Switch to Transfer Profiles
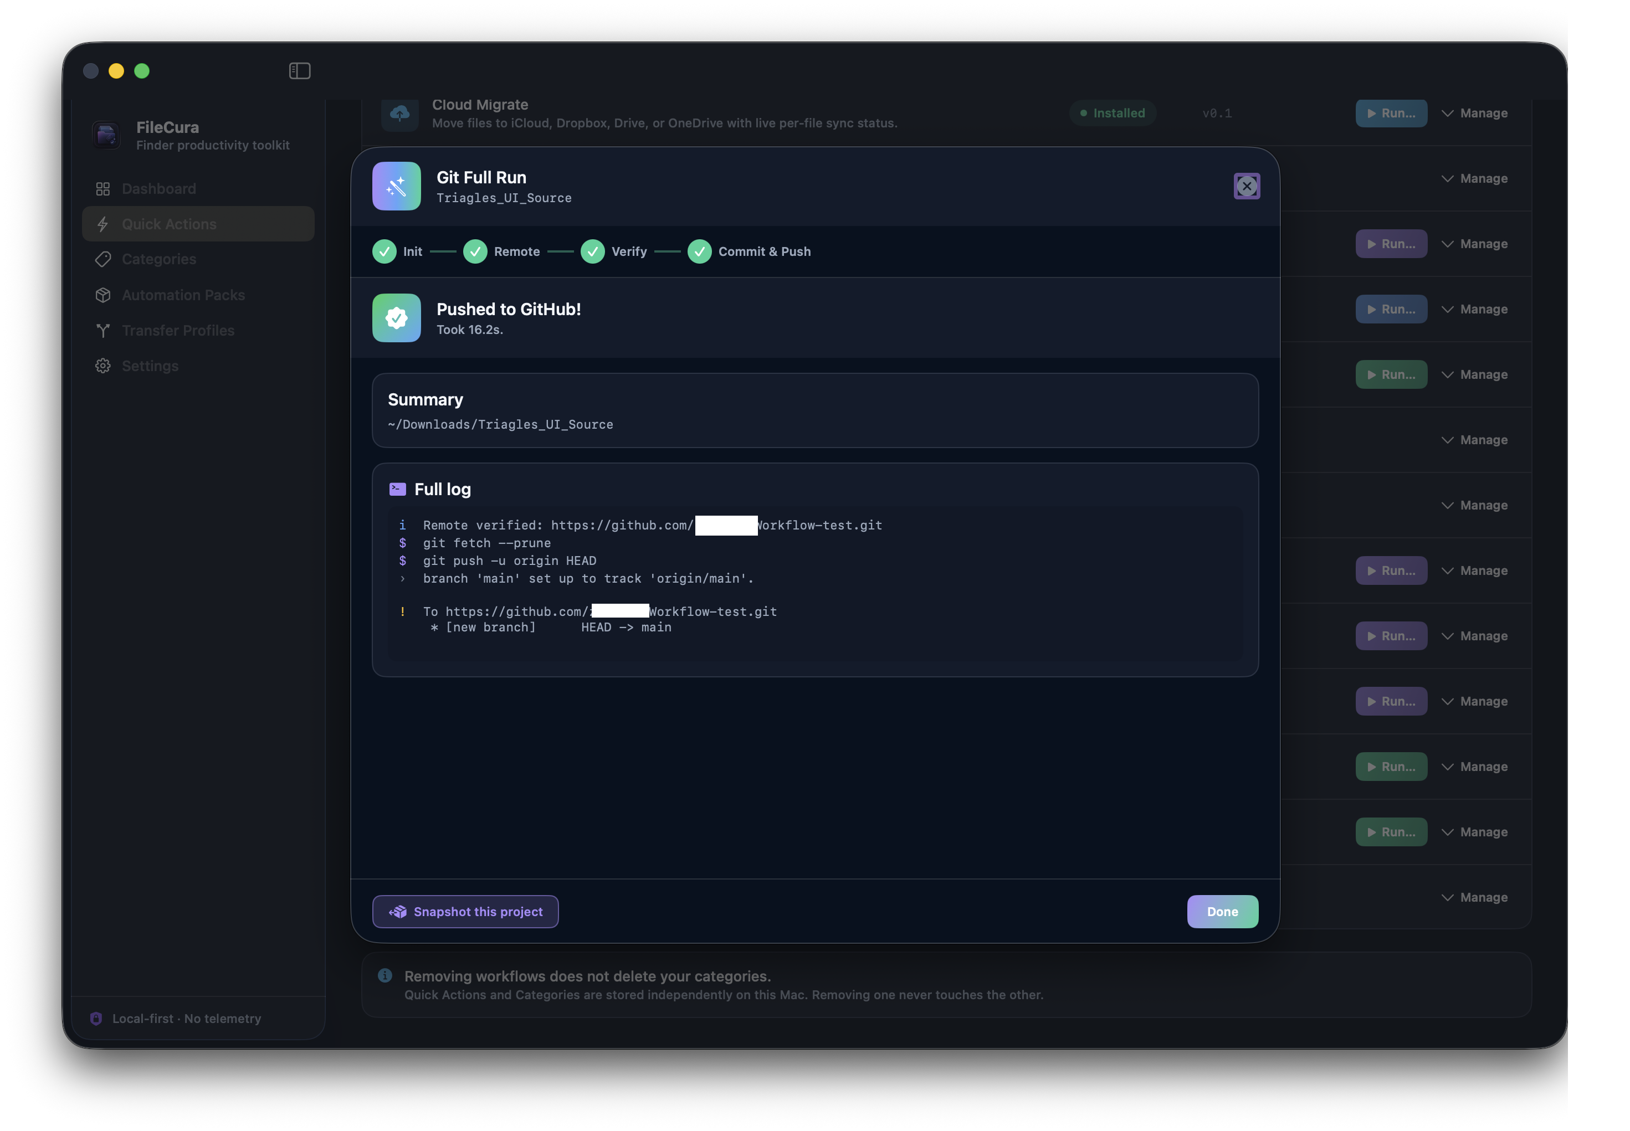Viewport: 1630px width, 1131px height. pos(198,330)
